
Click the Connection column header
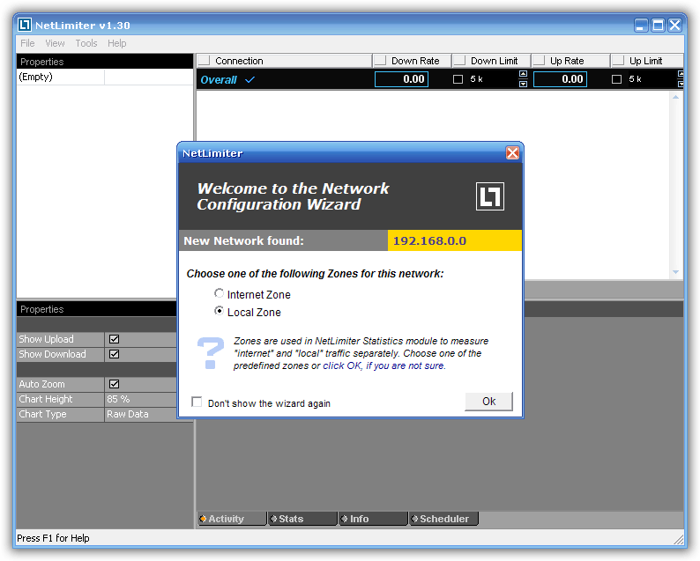point(284,60)
